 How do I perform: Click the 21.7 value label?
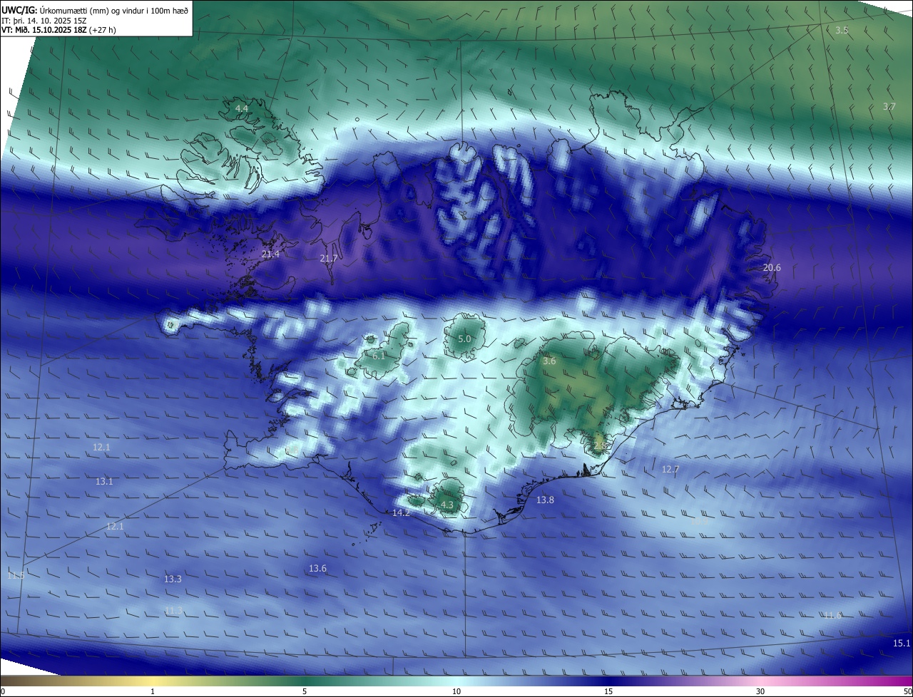pos(328,258)
